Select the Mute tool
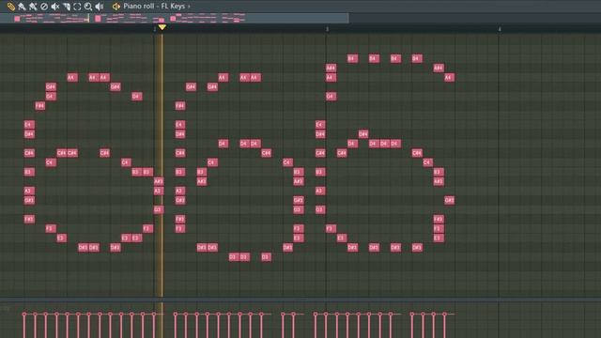601x338 pixels. (x=55, y=7)
